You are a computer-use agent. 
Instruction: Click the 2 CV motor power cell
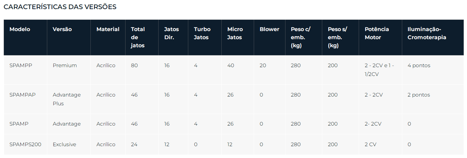coord(370,144)
